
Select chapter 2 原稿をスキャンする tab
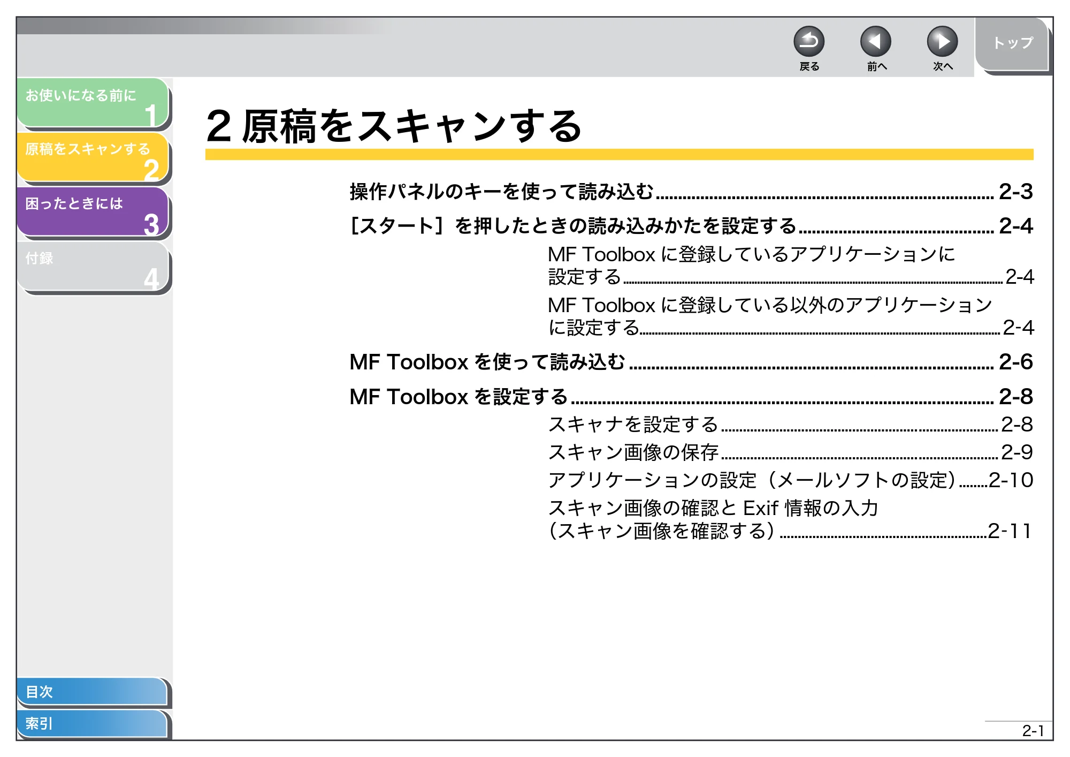[x=93, y=157]
